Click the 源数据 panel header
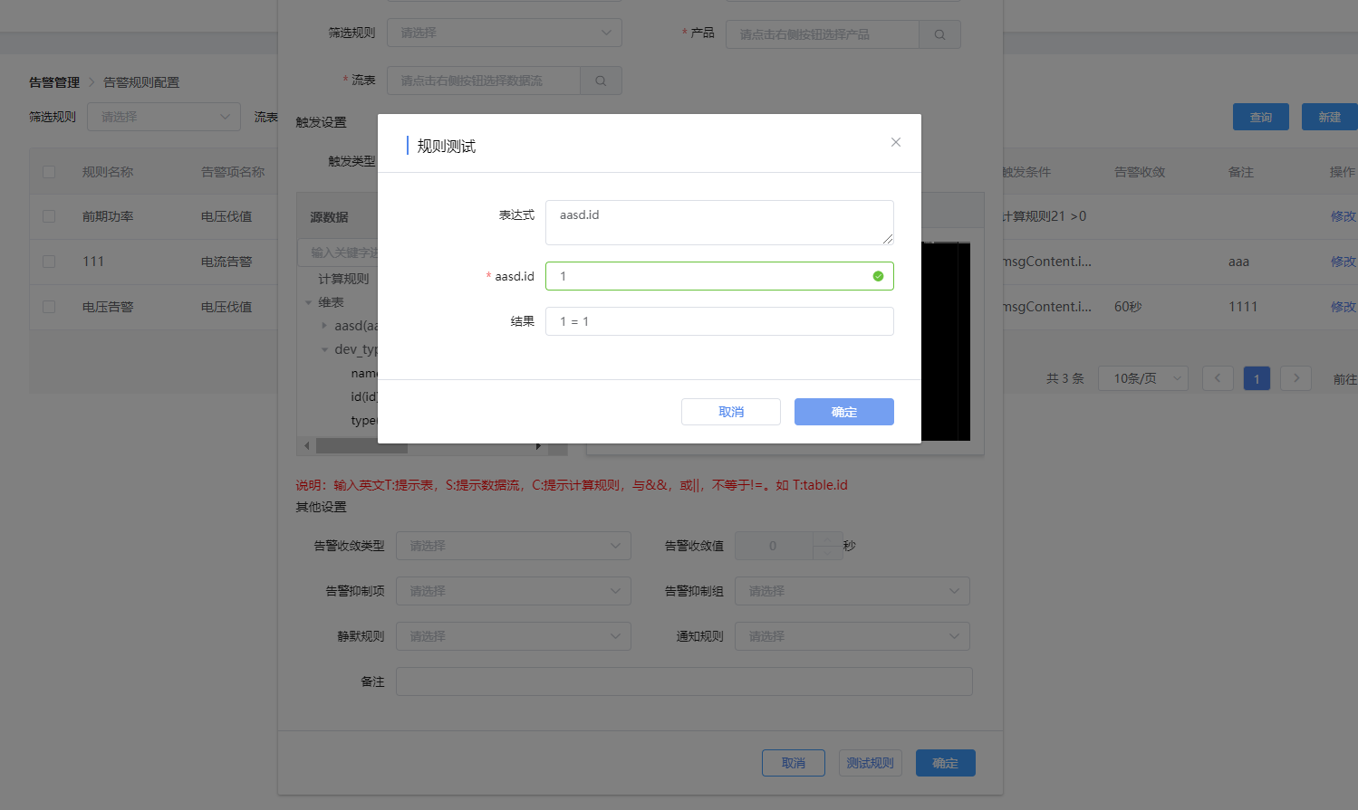1358x810 pixels. tap(329, 217)
